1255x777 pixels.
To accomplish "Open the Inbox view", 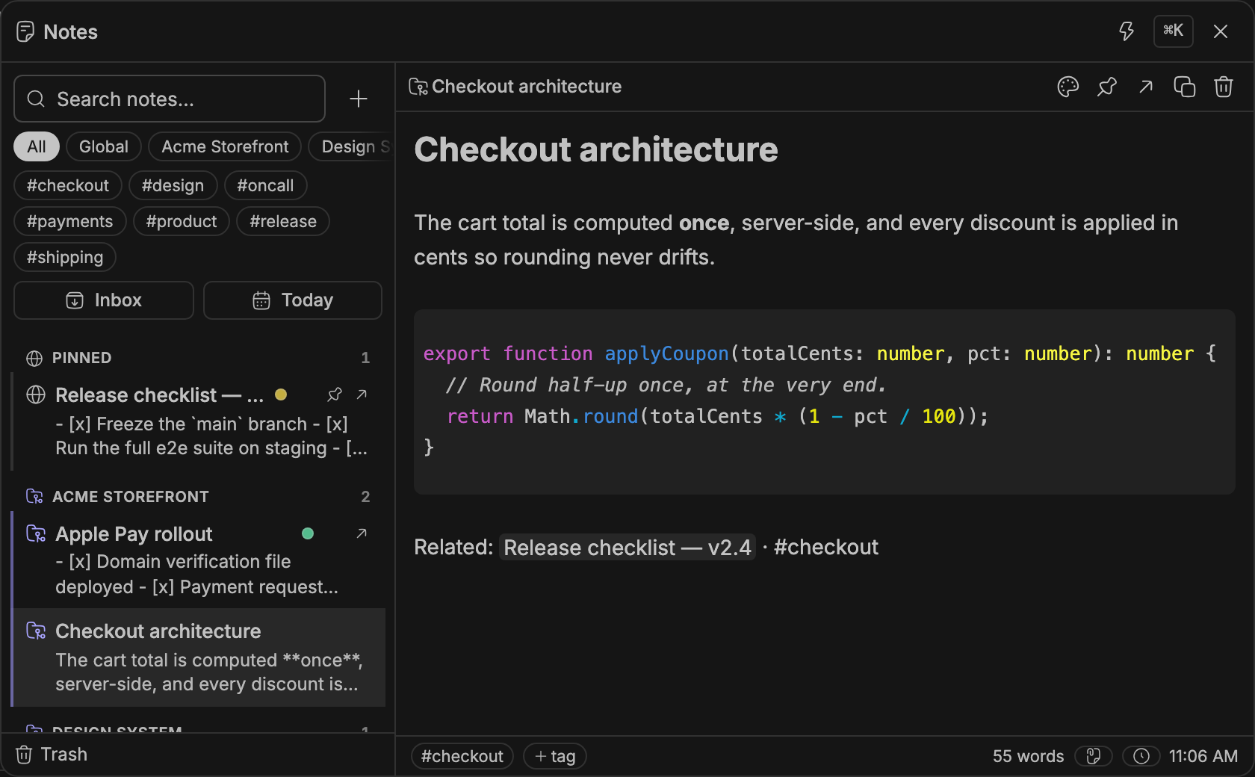I will [104, 300].
